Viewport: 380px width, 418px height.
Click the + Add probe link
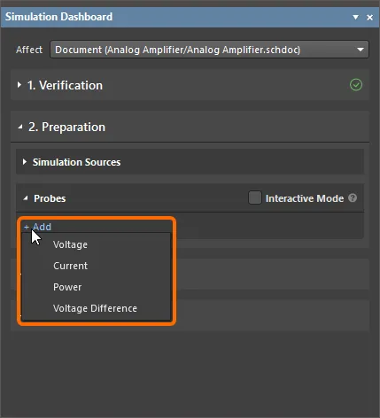pos(37,227)
